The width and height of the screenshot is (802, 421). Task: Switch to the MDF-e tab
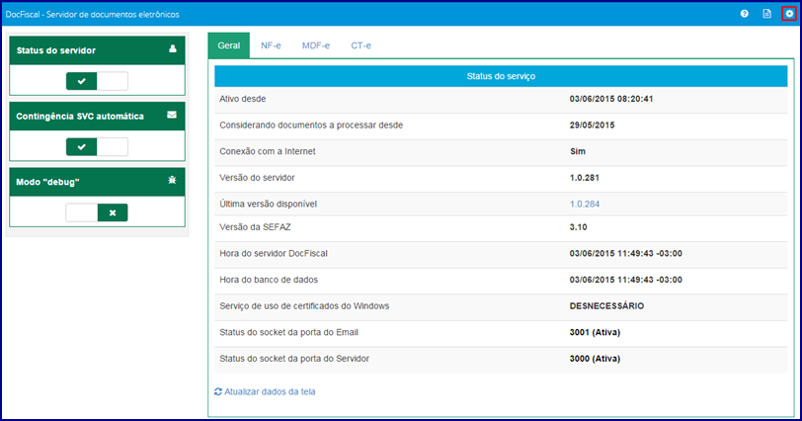316,45
